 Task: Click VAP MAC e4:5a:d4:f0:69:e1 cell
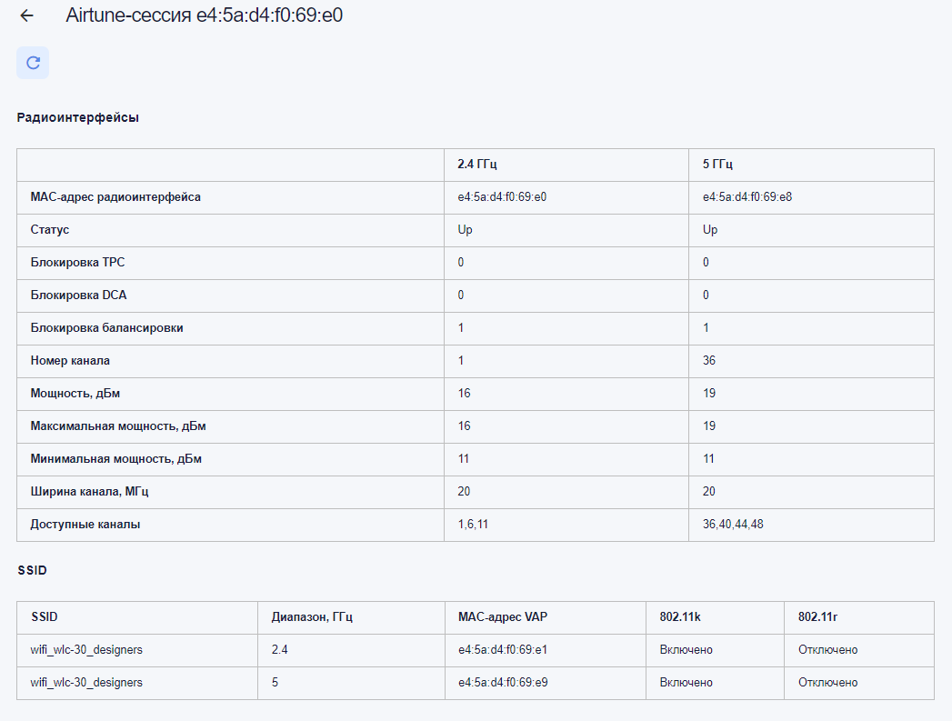(501, 650)
